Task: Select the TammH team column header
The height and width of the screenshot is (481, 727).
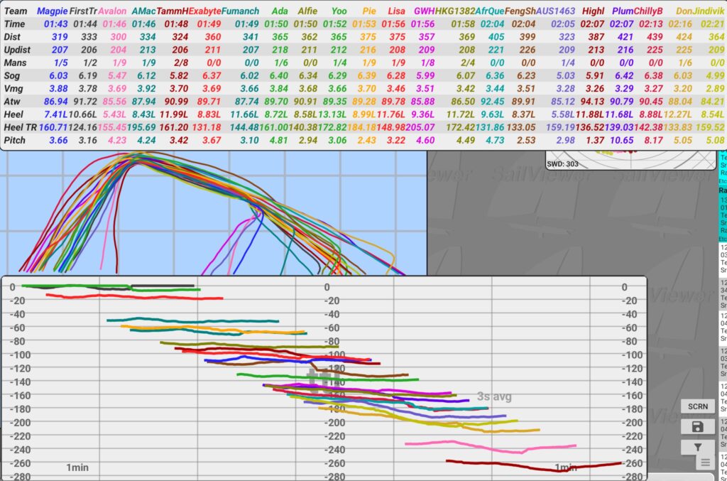Action: [x=172, y=11]
